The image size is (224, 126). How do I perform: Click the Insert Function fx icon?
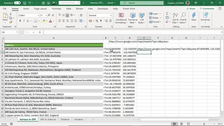[40, 32]
